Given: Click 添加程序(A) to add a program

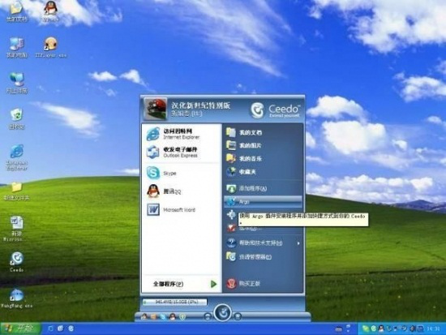Looking at the screenshot, I should [x=263, y=188].
